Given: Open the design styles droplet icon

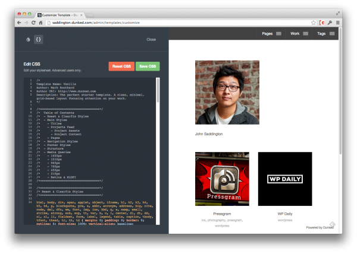Looking at the screenshot, I should pos(28,40).
